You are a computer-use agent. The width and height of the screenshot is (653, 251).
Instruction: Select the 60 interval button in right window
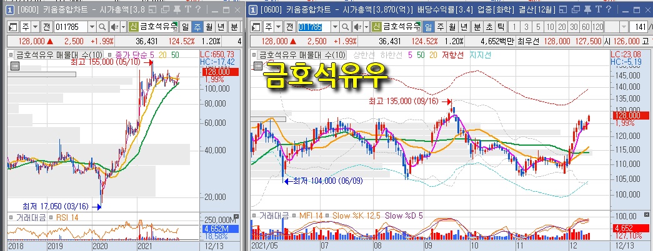pos(586,27)
